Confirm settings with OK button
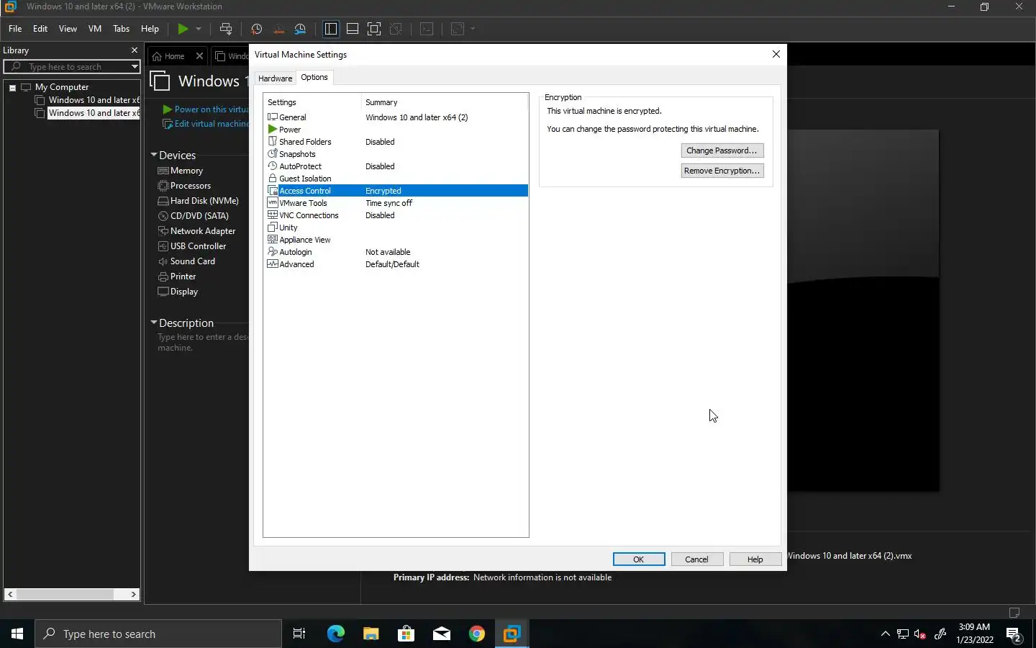The height and width of the screenshot is (648, 1036). (639, 559)
